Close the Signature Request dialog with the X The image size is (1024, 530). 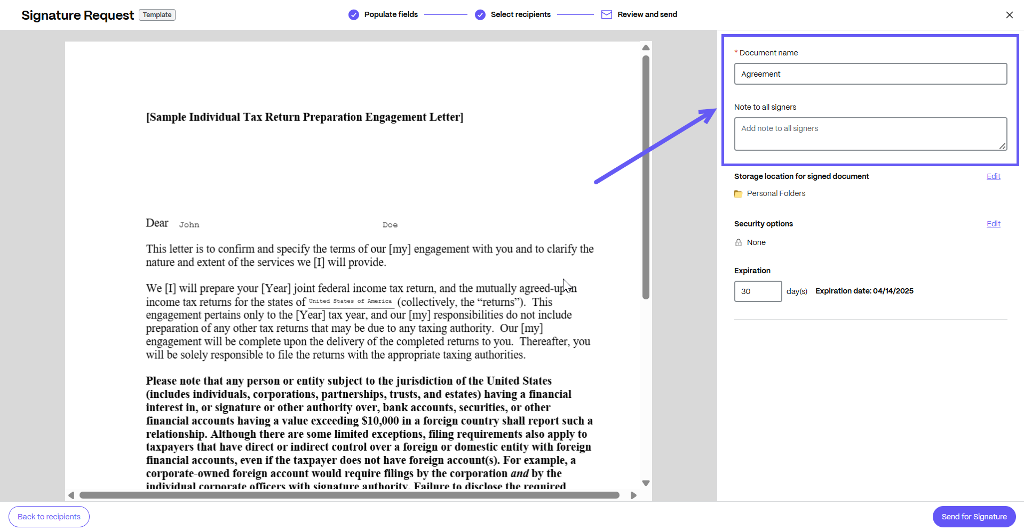tap(1009, 15)
